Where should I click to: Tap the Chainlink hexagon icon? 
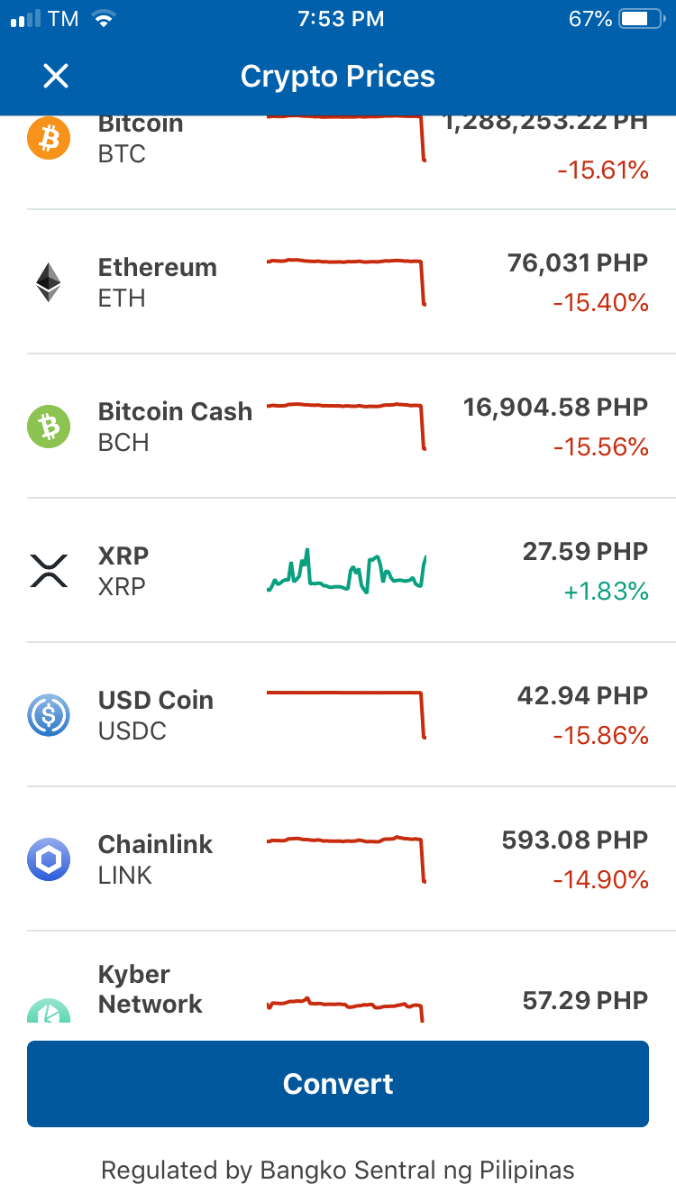(49, 859)
